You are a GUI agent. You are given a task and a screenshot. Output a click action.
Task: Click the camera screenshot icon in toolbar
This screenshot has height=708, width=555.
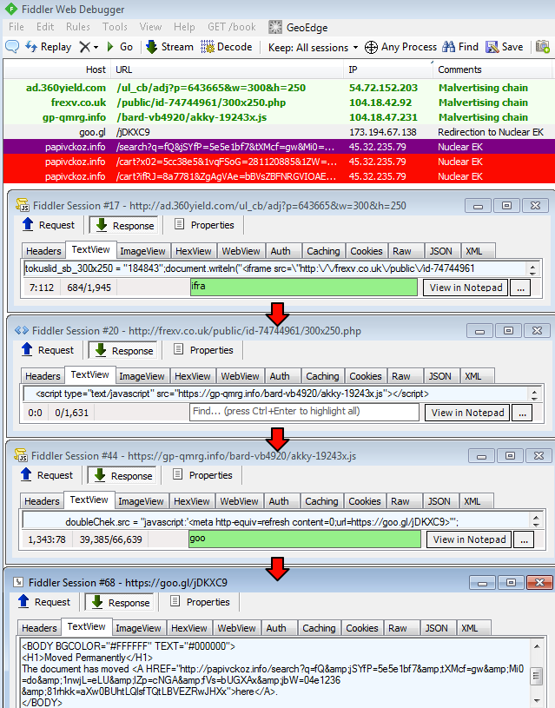pyautogui.click(x=543, y=47)
